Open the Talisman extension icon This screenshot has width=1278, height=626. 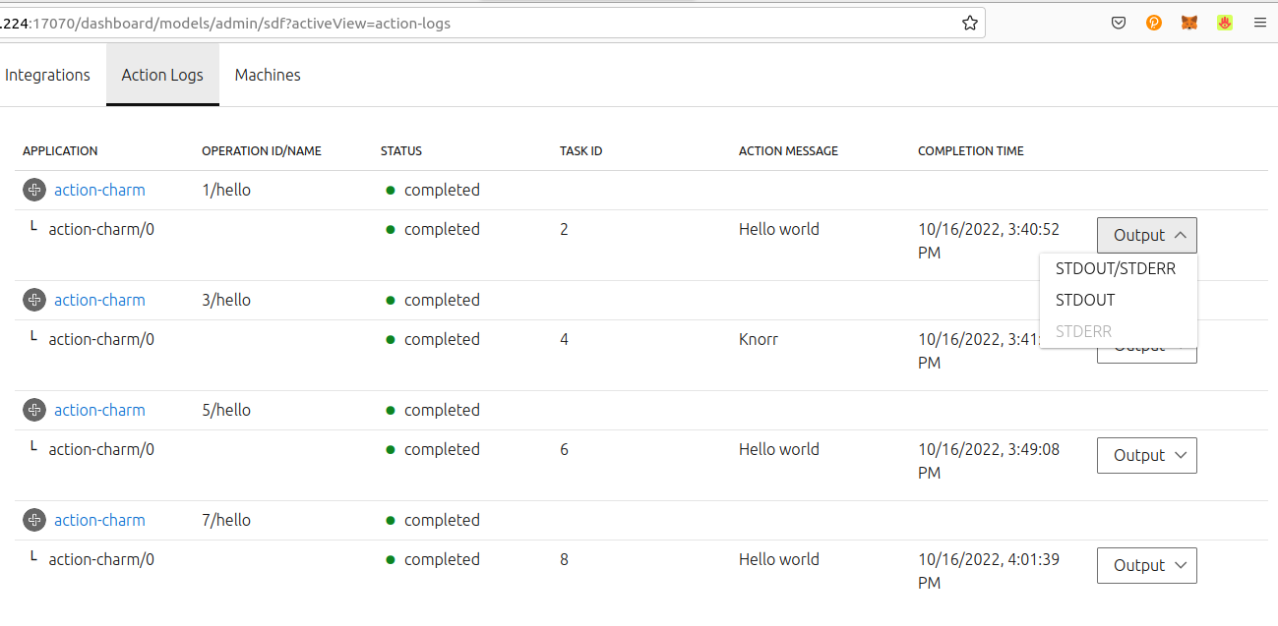tap(1224, 22)
